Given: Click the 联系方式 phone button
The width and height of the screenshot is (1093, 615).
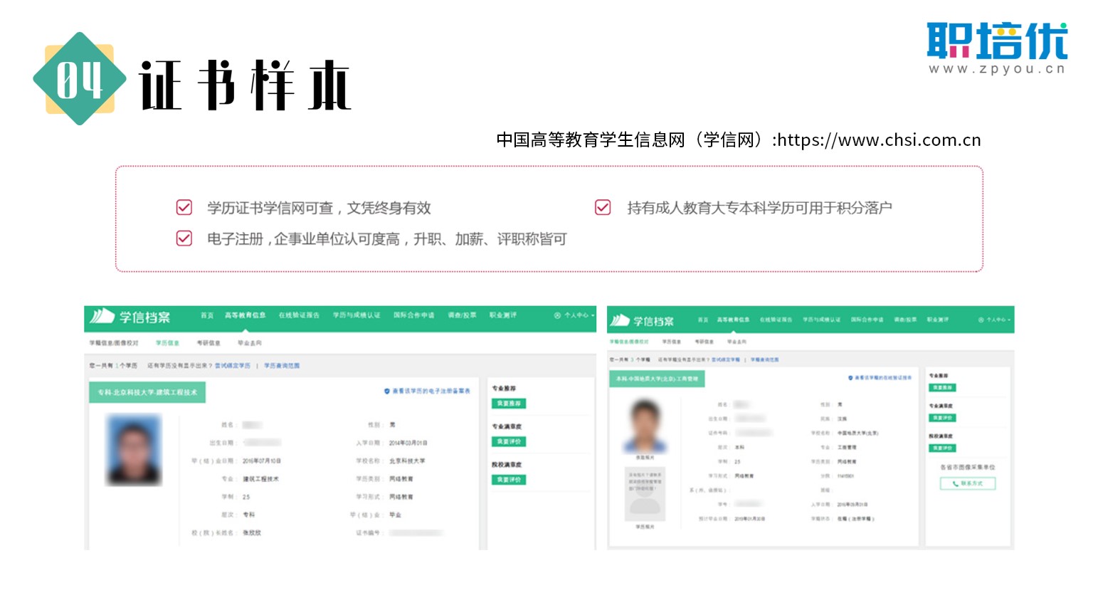Looking at the screenshot, I should click(968, 483).
